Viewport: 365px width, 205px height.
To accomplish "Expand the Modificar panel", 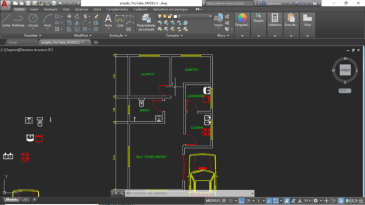I will tap(83, 35).
